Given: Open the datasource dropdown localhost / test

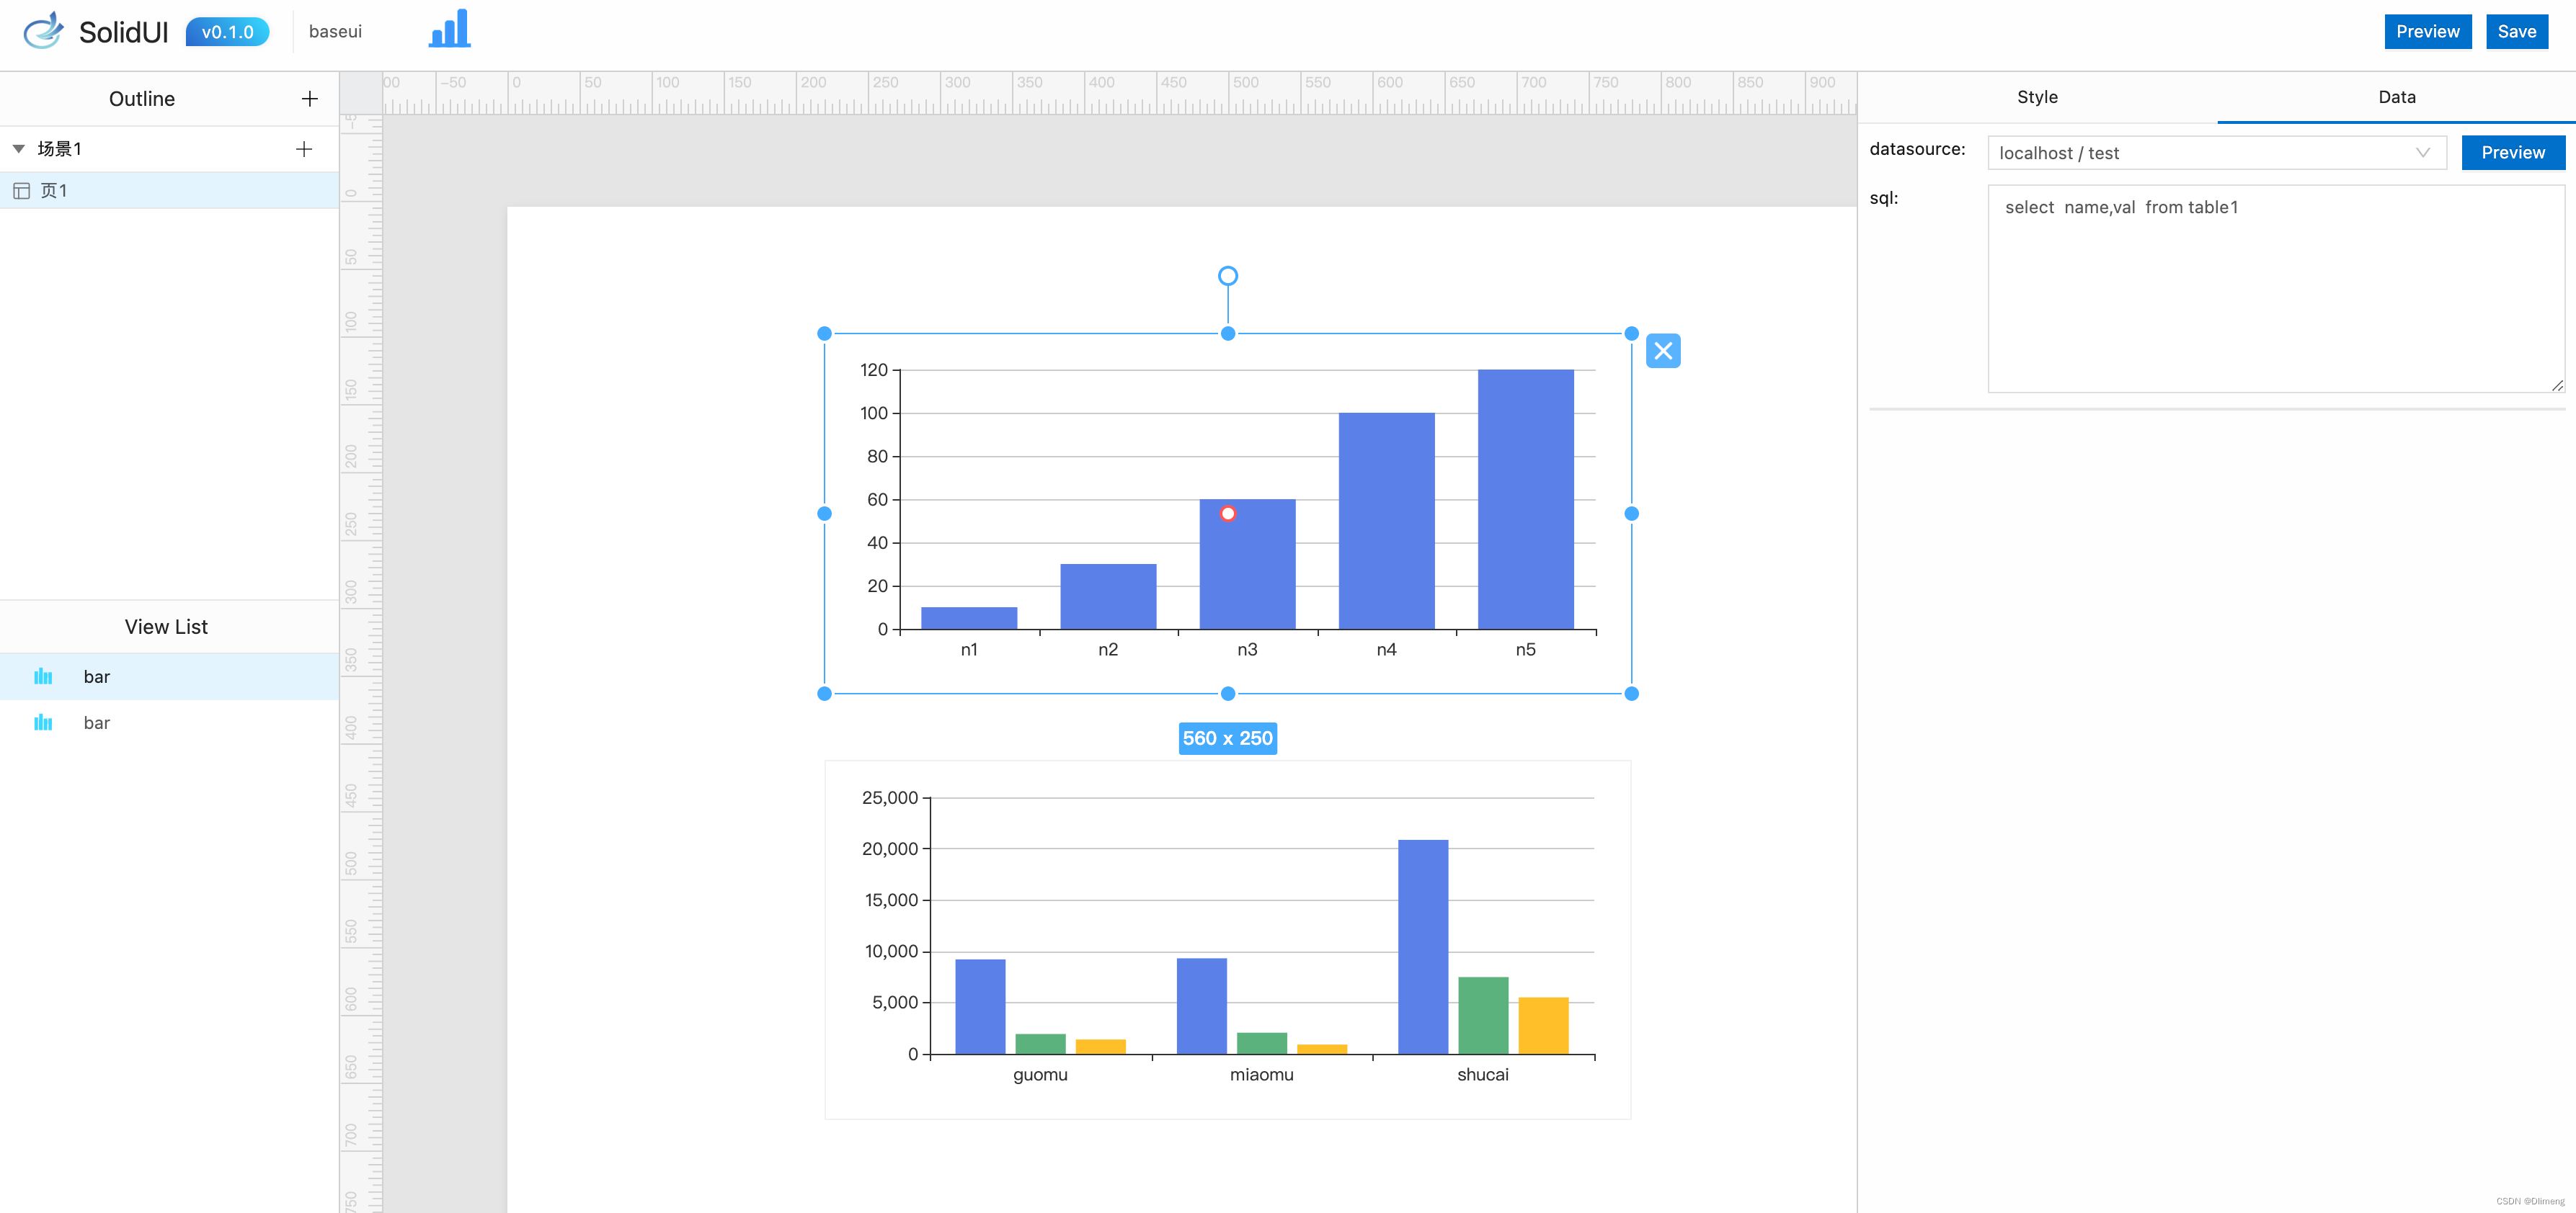Looking at the screenshot, I should (2217, 153).
